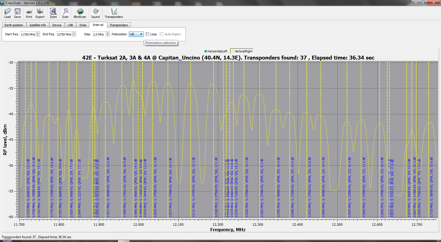Screen dimensions: 441x242
Task: Click the 12423 MHz transponder label
Action: [x=310, y=187]
